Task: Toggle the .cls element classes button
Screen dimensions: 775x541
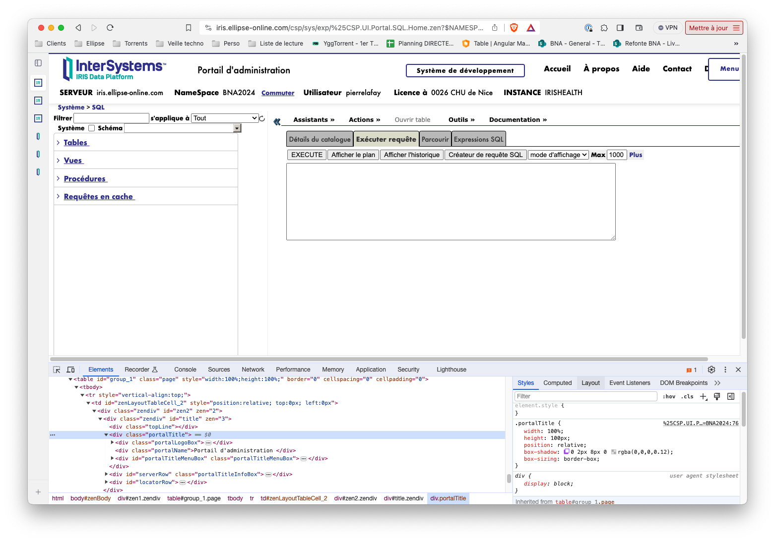Action: coord(687,396)
